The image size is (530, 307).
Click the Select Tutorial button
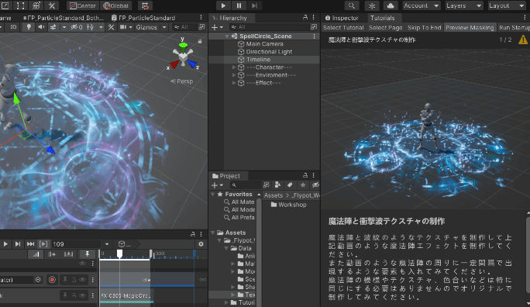click(x=343, y=28)
